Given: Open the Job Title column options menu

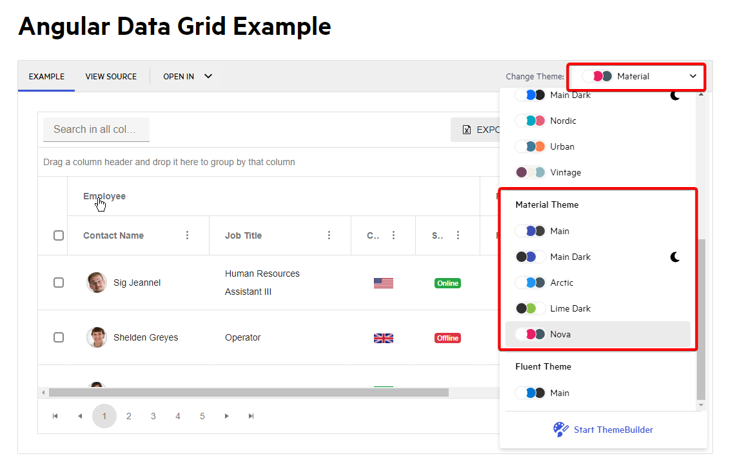Looking at the screenshot, I should [329, 235].
